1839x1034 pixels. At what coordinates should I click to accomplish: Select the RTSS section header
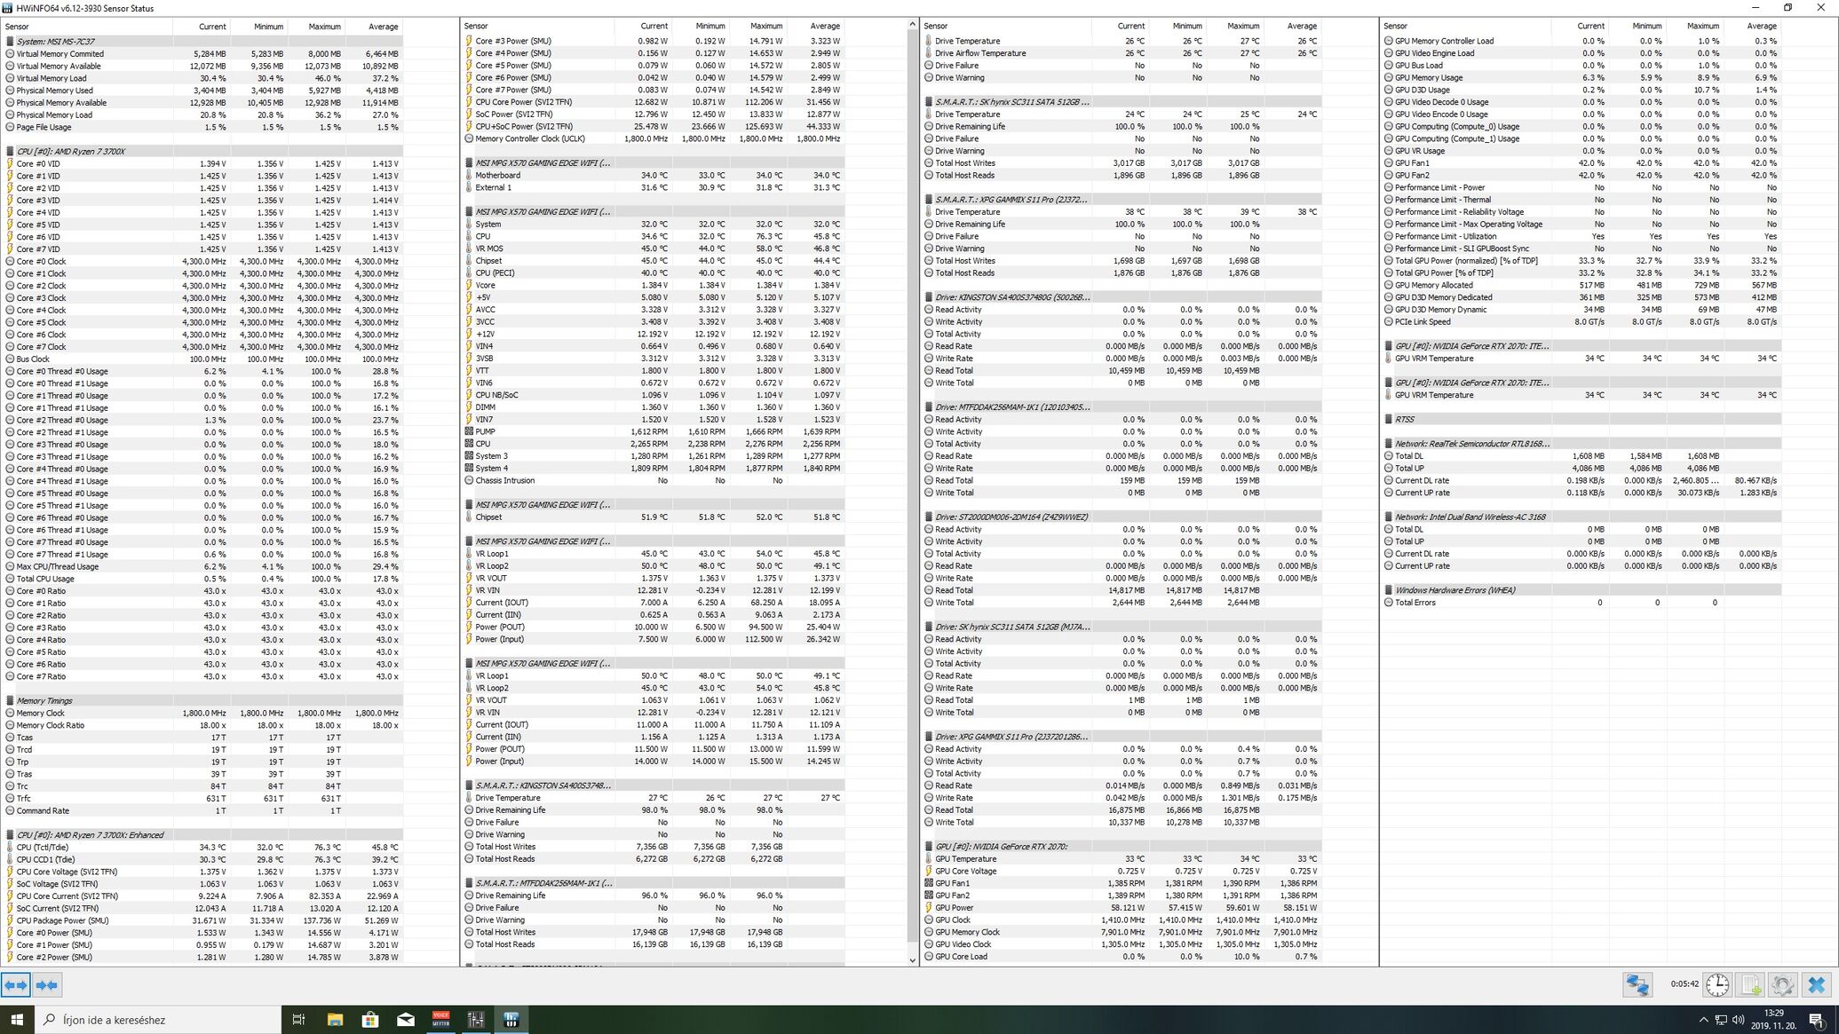click(x=1581, y=420)
